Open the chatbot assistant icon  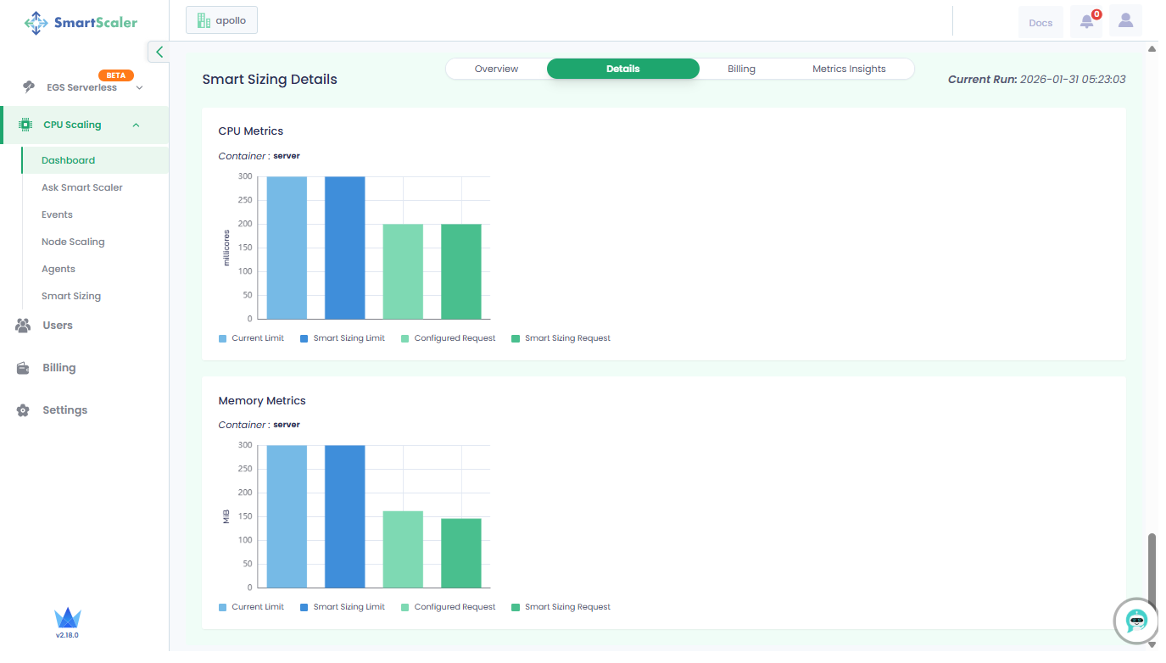point(1135,621)
